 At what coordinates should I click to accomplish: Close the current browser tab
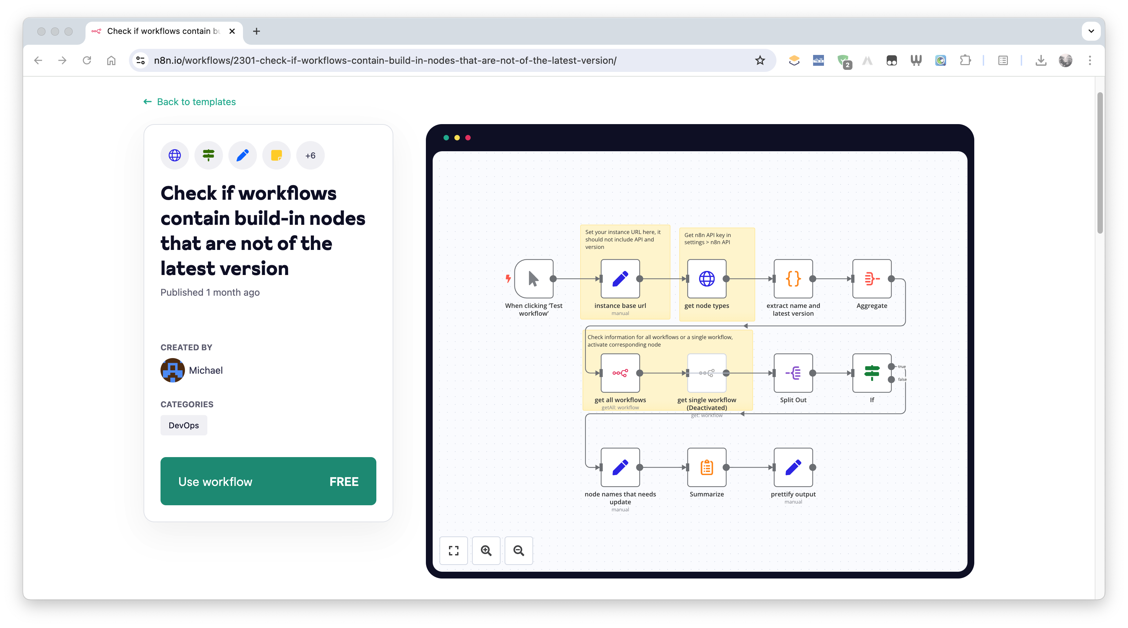pos(232,31)
